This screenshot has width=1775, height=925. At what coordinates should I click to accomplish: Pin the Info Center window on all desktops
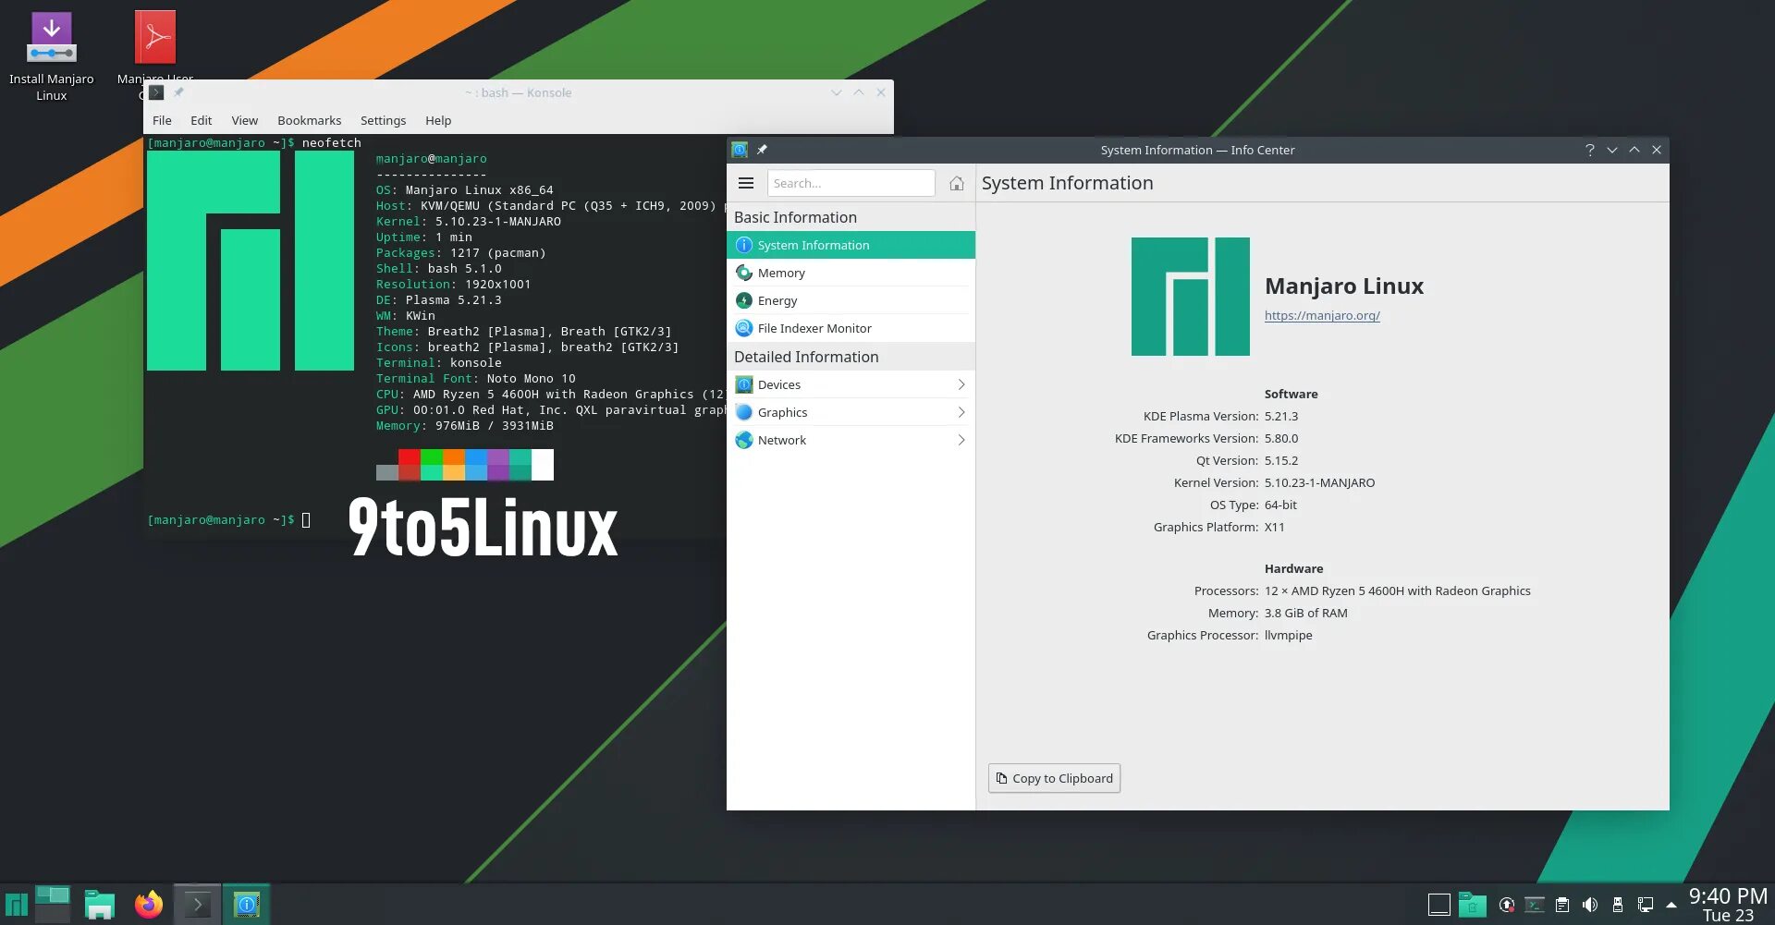point(762,150)
